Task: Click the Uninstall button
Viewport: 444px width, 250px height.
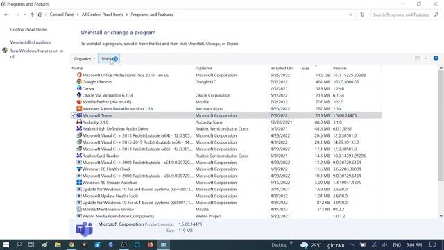Action: 109,58
